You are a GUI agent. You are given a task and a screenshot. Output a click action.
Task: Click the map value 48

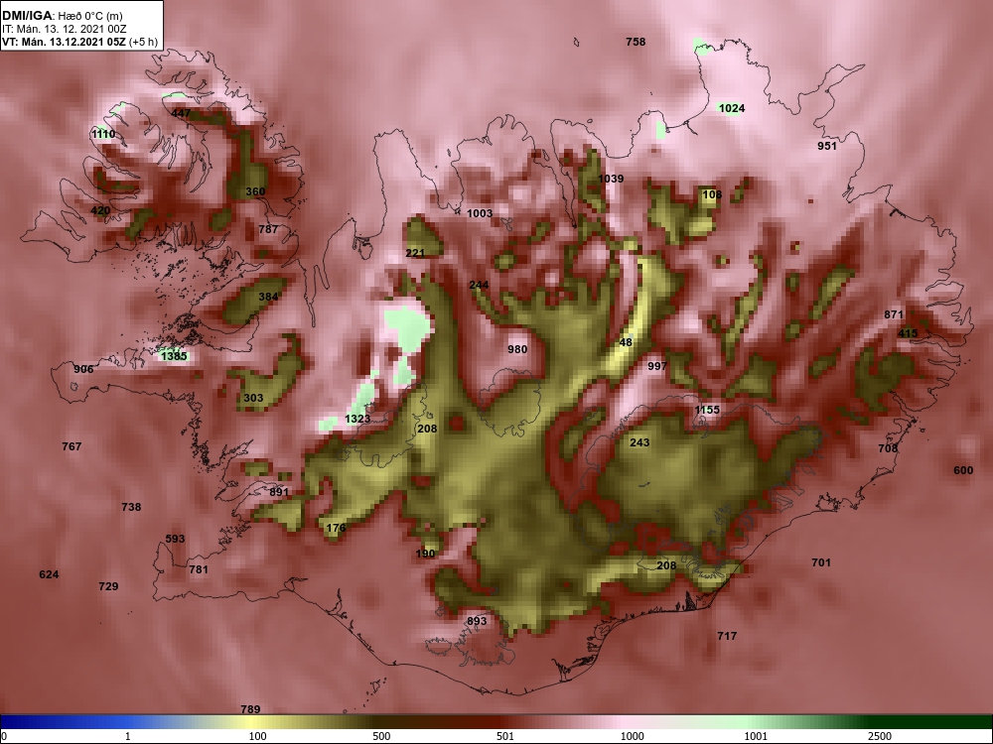[x=626, y=342]
